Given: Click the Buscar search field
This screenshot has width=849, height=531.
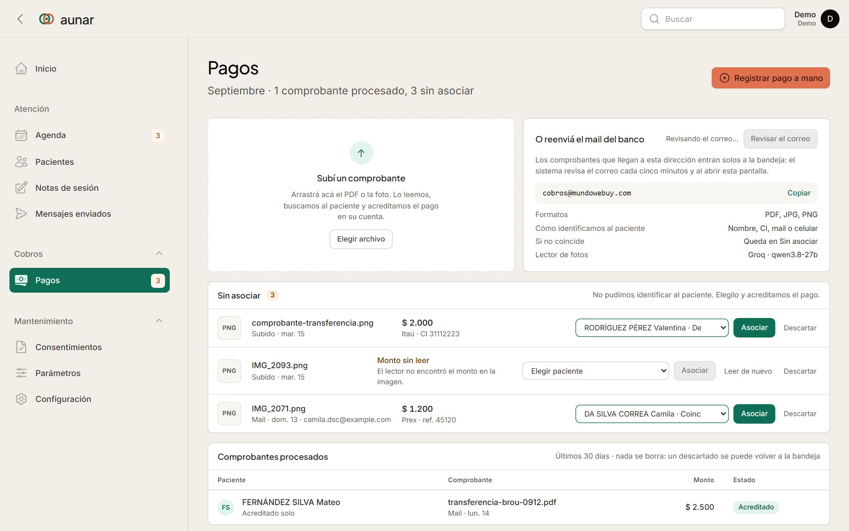Looking at the screenshot, I should pyautogui.click(x=713, y=19).
